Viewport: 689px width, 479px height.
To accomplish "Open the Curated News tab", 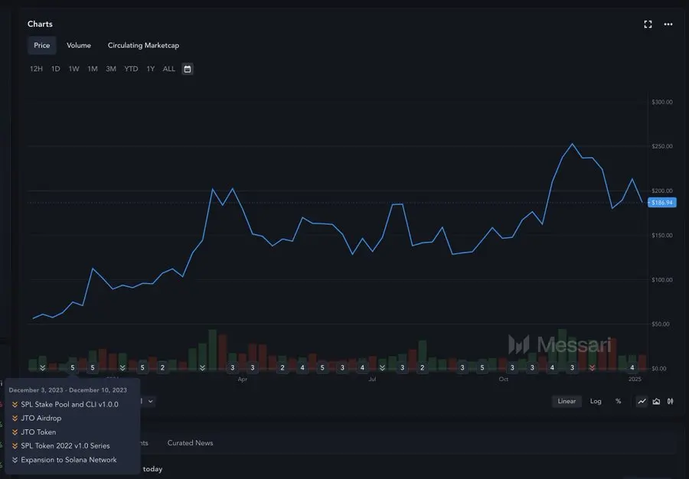I will pos(190,442).
